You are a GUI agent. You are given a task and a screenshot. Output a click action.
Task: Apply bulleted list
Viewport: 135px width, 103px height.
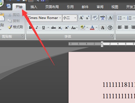click(x=120, y=18)
